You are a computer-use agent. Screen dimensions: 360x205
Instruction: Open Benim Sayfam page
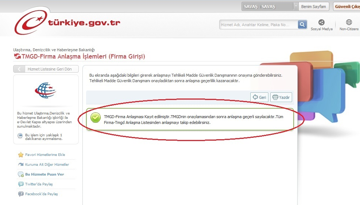[314, 7]
